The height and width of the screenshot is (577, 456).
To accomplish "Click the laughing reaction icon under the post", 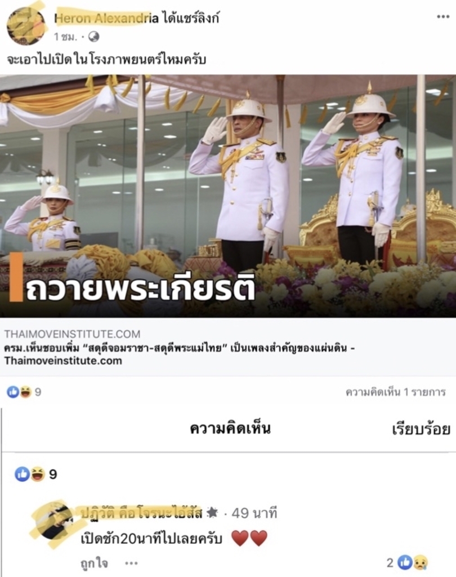I will (x=25, y=392).
